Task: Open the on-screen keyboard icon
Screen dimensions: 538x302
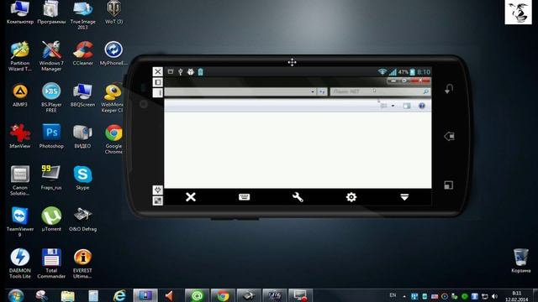Action: pos(244,197)
